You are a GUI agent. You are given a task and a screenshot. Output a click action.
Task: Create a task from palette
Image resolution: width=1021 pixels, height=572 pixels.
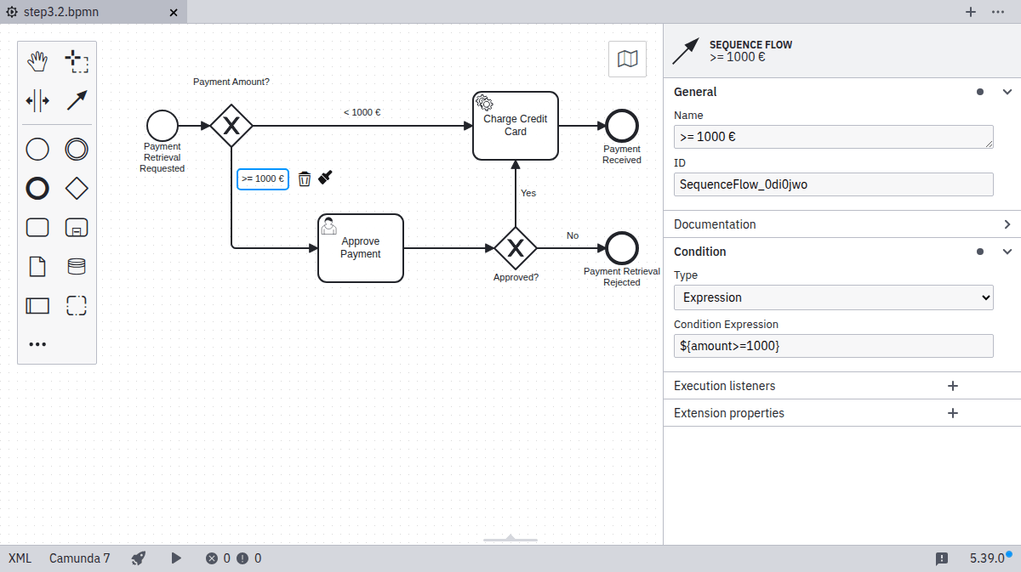(x=37, y=228)
